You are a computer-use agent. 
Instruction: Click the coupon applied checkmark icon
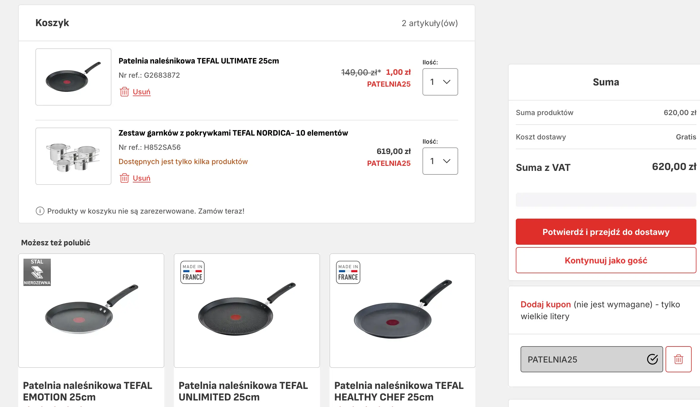point(652,359)
